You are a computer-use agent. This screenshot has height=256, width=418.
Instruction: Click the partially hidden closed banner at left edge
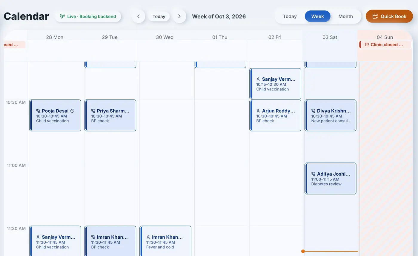tap(14, 45)
